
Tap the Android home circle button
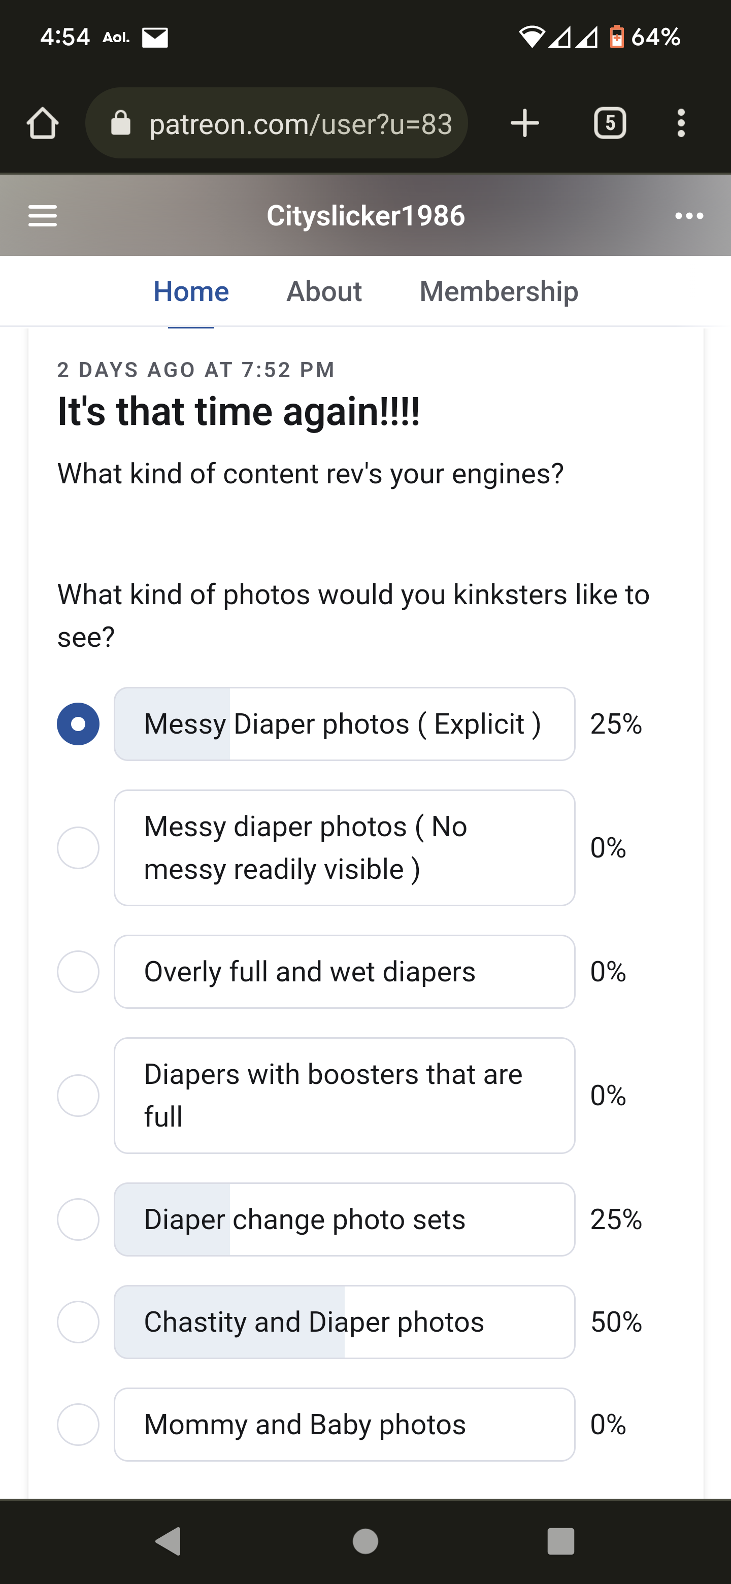coord(365,1541)
